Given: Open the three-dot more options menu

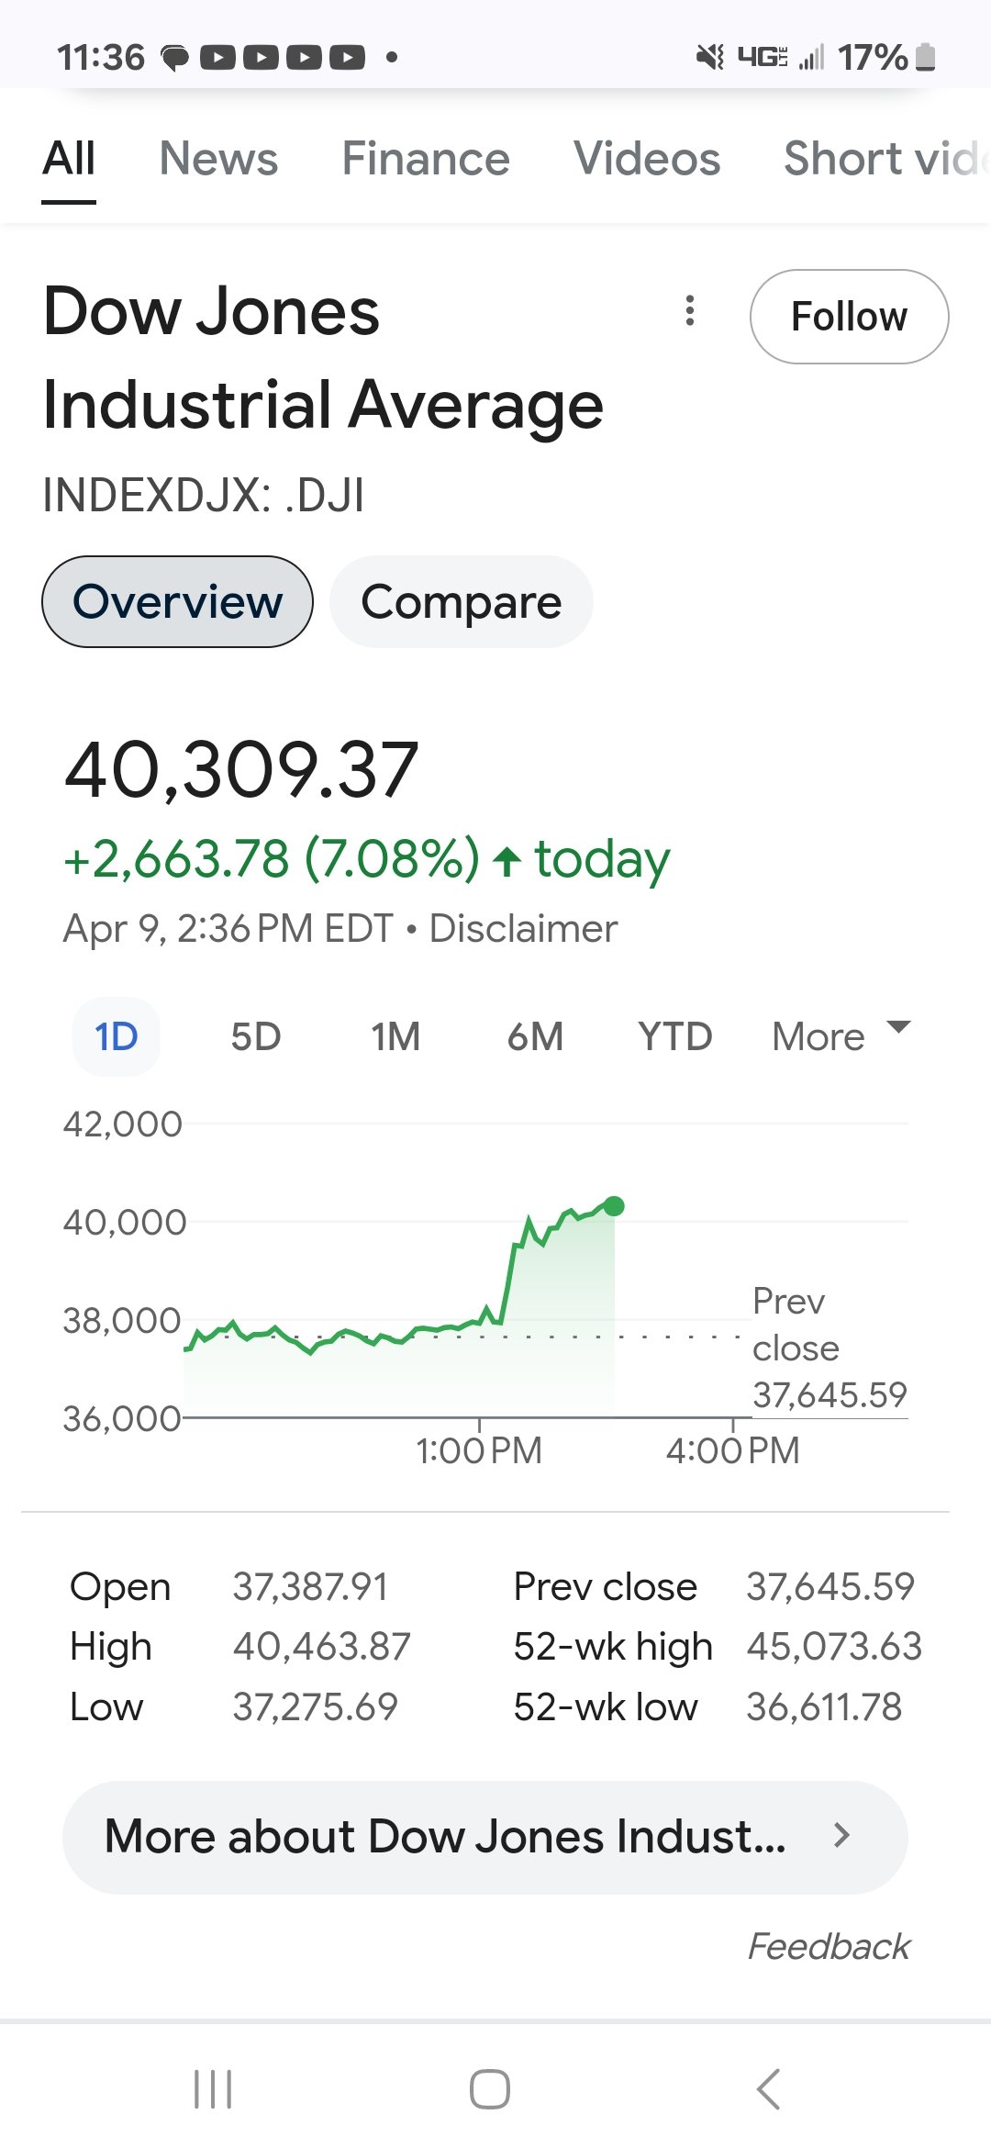Looking at the screenshot, I should [x=690, y=311].
